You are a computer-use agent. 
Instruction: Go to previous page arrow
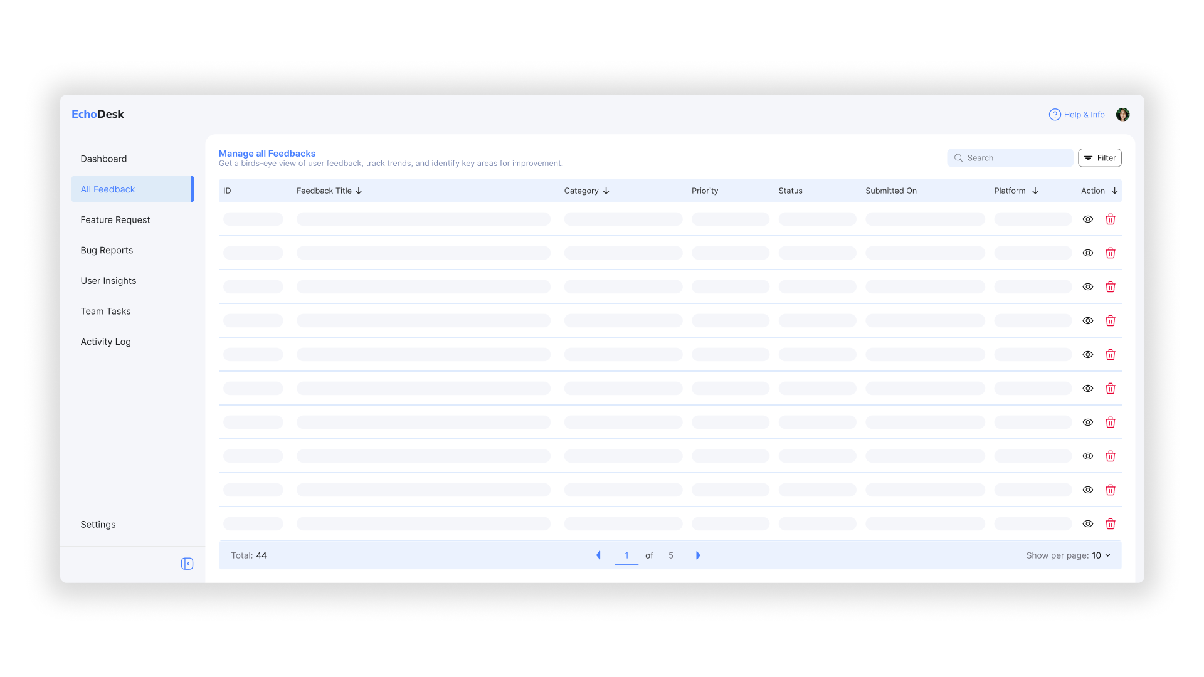(598, 555)
